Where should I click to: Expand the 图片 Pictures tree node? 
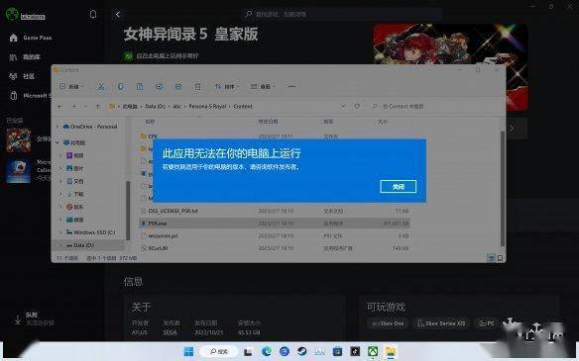tap(61, 168)
